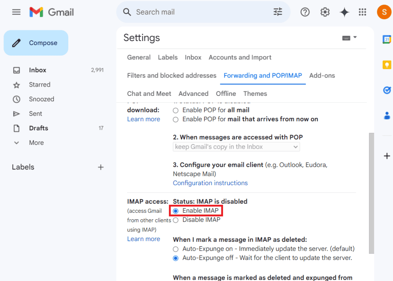393x281 pixels.
Task: Expand the More item in sidebar
Action: [36, 143]
